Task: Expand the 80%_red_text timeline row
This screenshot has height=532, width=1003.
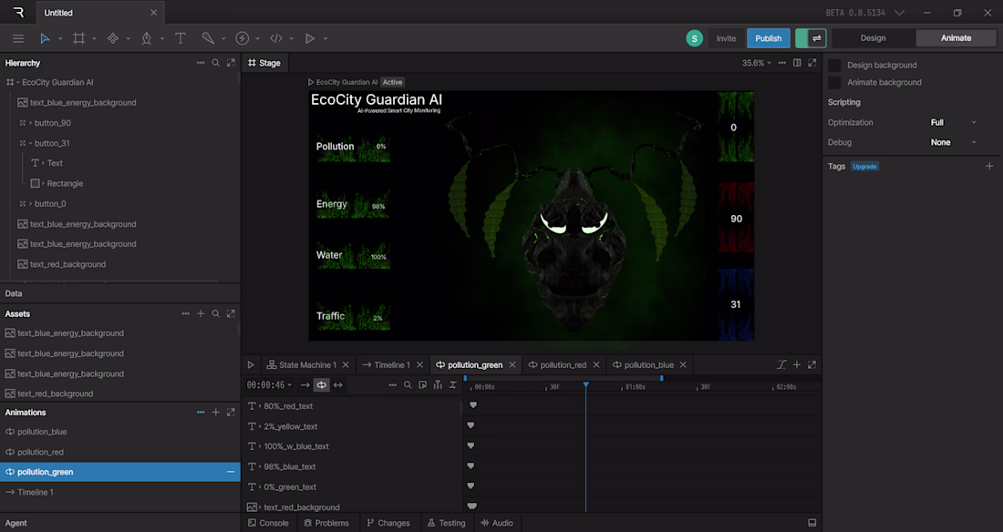Action: [260, 406]
